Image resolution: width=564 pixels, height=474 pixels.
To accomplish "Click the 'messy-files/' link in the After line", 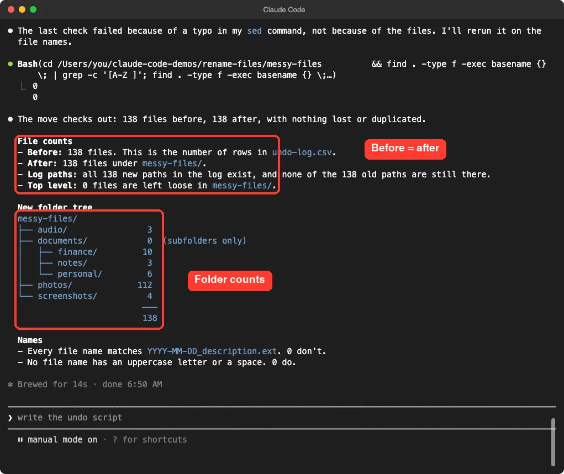I will coord(172,164).
